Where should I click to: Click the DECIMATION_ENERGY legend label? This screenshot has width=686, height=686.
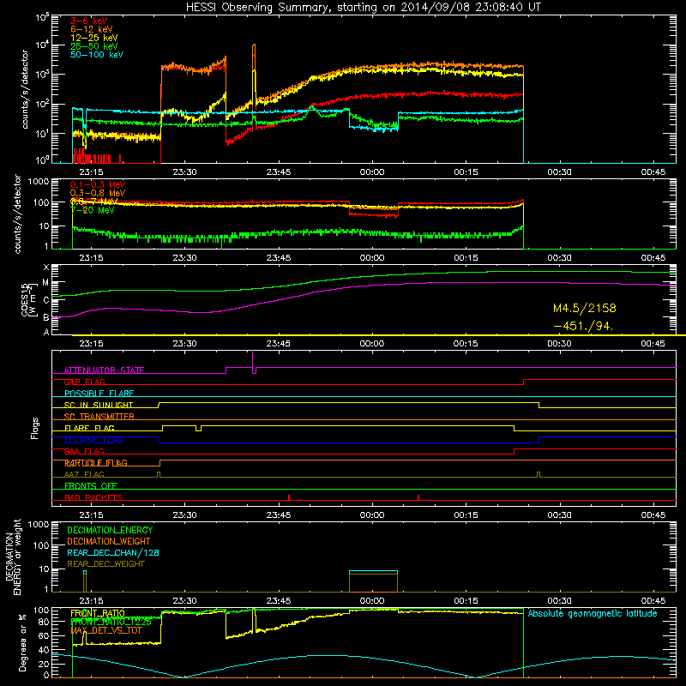[110, 530]
